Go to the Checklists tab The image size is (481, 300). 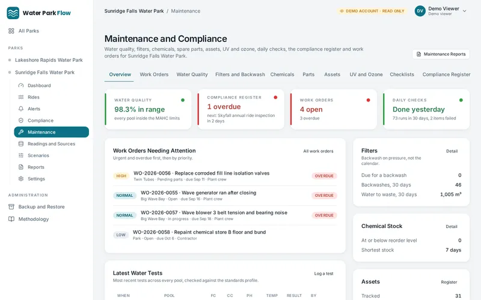point(402,74)
